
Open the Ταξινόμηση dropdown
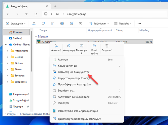coord(99,23)
